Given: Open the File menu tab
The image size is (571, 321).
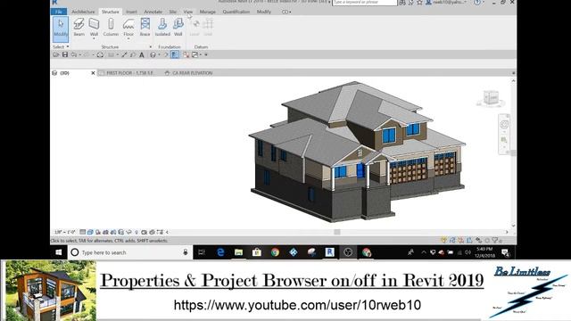Looking at the screenshot, I should pyautogui.click(x=59, y=12).
